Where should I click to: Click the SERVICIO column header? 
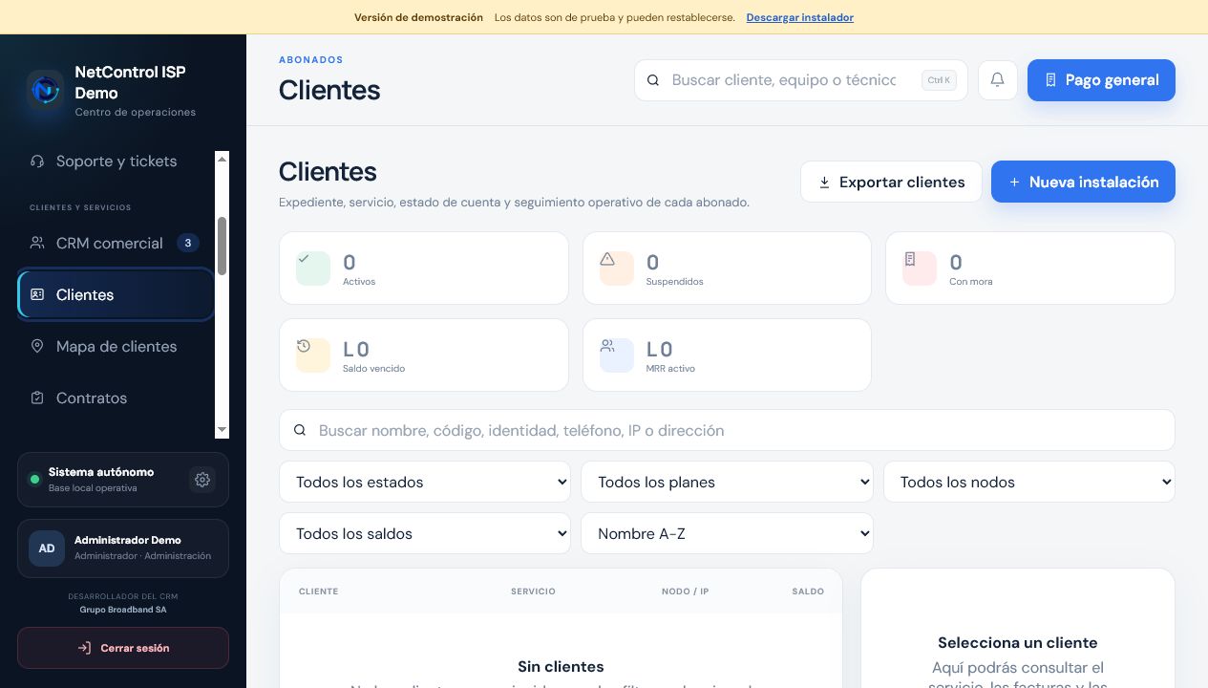pyautogui.click(x=533, y=591)
